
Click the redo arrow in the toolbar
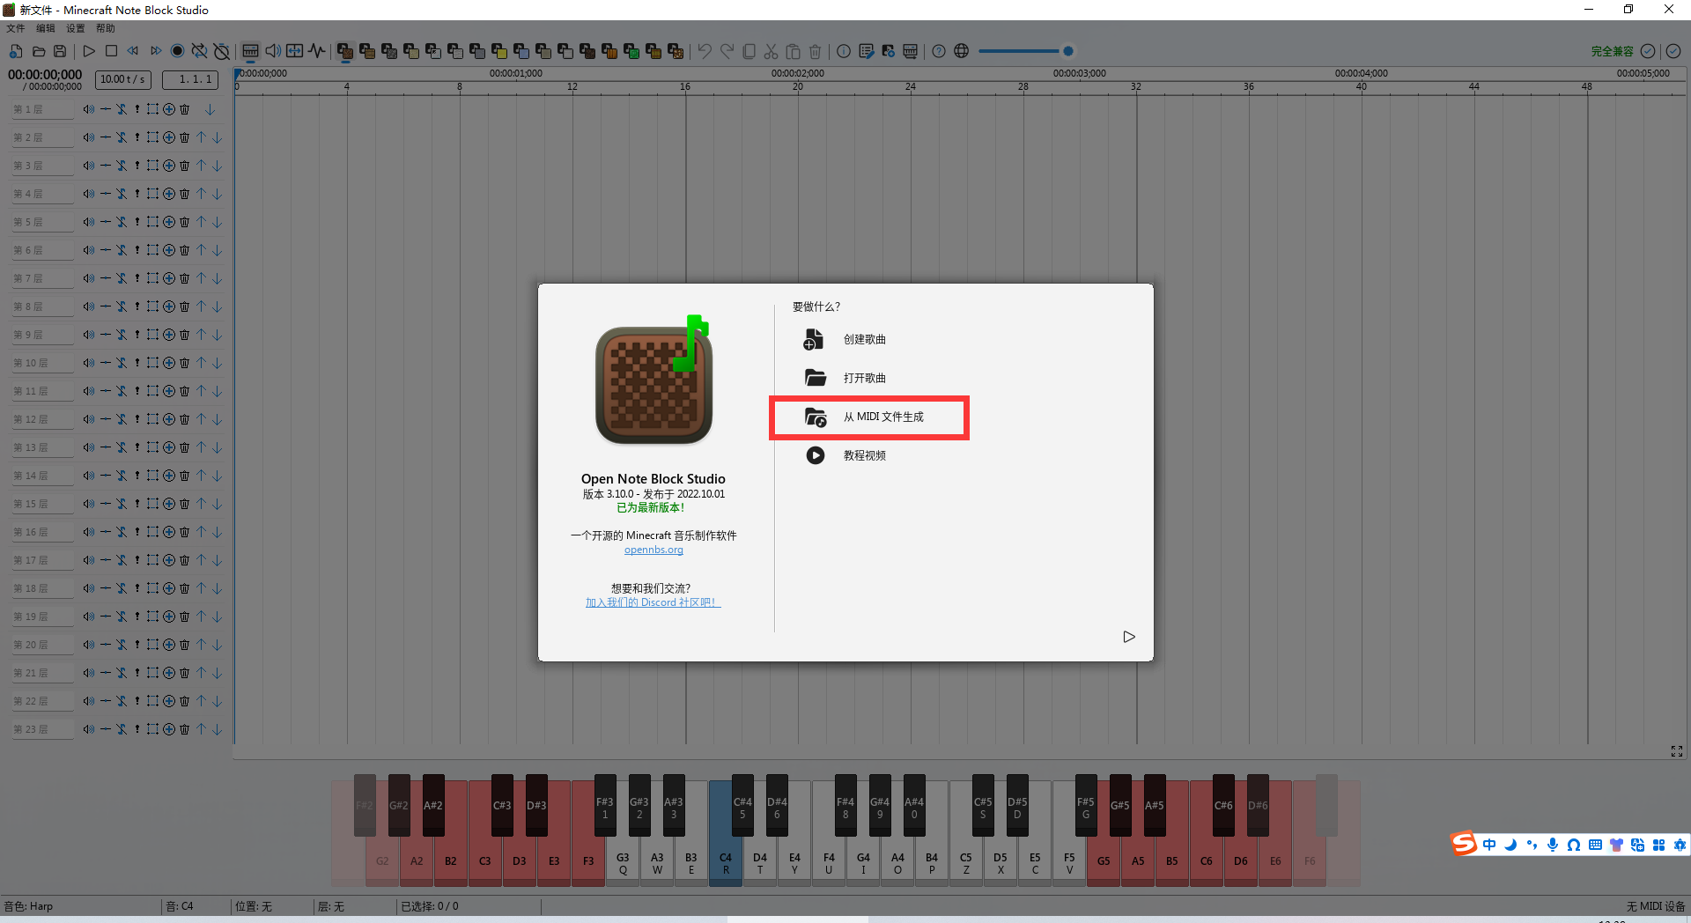coord(727,51)
